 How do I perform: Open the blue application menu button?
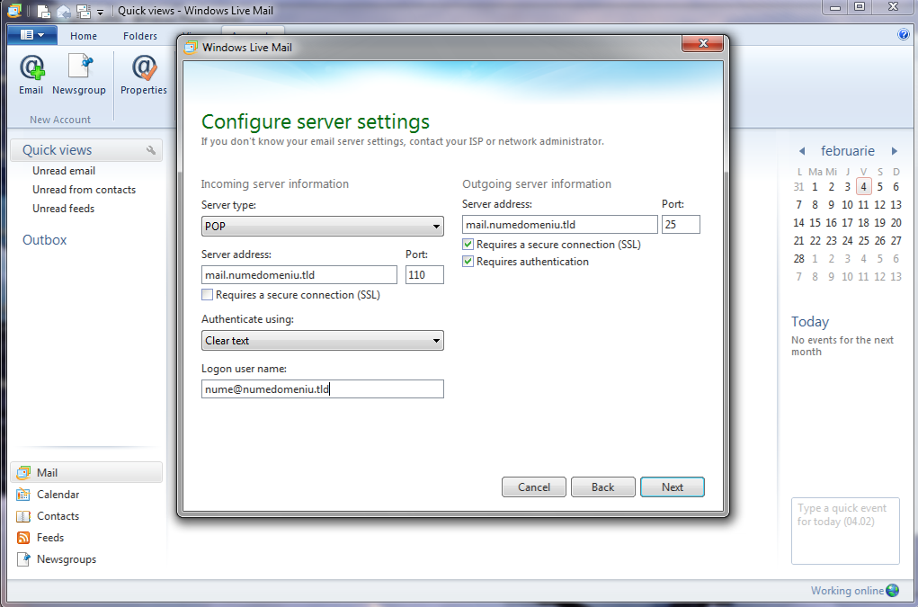coord(32,35)
